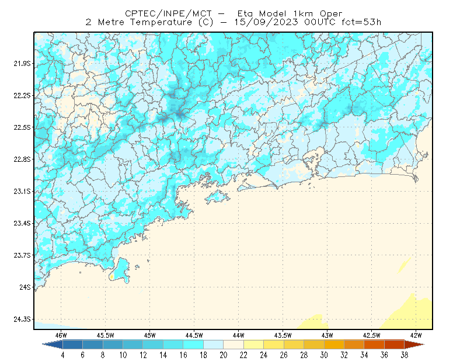Click the small island near 23.2S 44.2W
Screen dimensions: 467x361
(x=217, y=197)
